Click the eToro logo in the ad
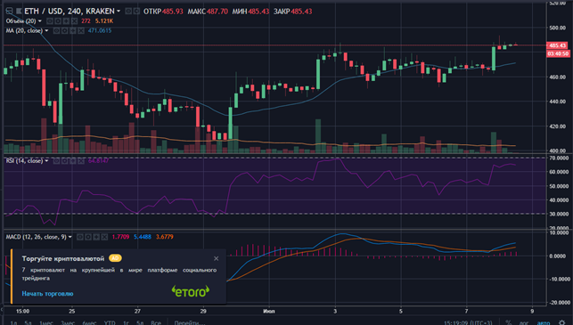 tap(191, 291)
